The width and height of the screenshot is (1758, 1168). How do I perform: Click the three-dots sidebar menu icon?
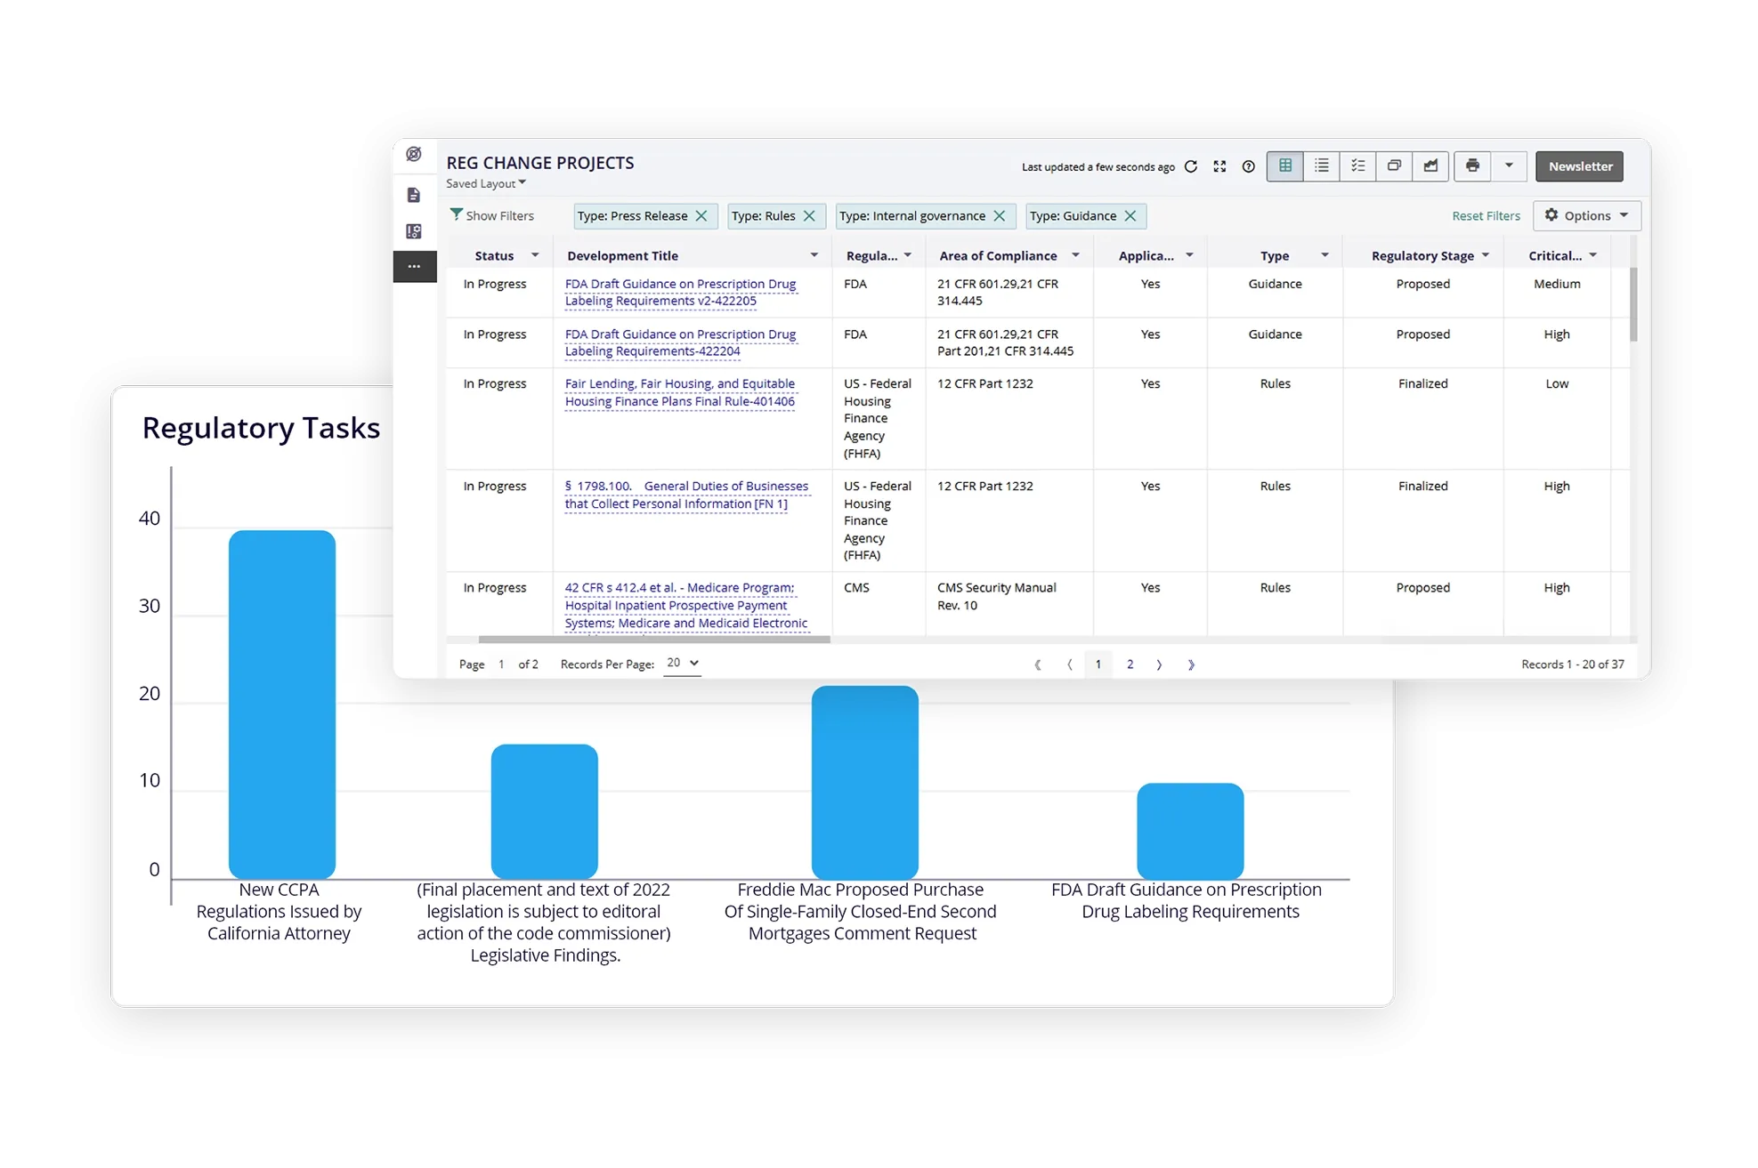pyautogui.click(x=414, y=266)
